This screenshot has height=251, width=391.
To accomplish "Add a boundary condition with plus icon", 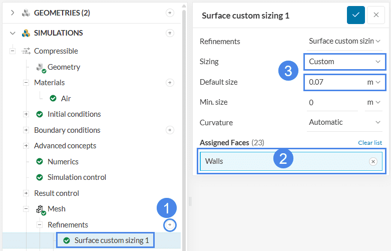I will point(170,130).
